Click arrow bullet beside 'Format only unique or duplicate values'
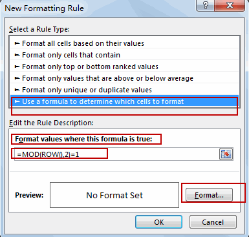The image size is (249, 237). pyautogui.click(x=17, y=90)
